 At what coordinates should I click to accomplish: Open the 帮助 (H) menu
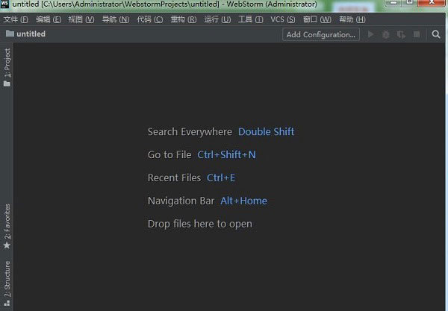(352, 19)
